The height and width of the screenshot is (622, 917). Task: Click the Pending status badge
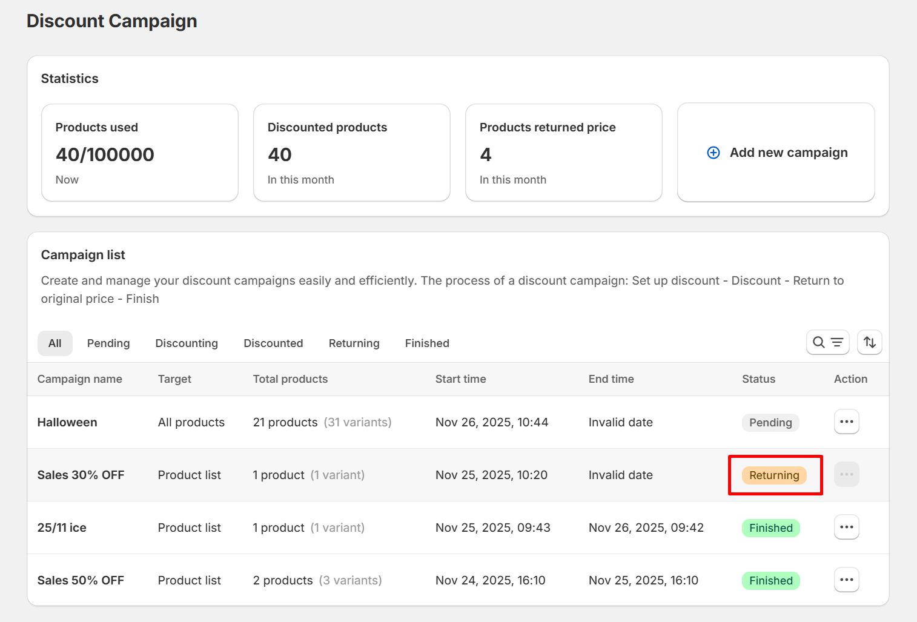click(x=770, y=423)
